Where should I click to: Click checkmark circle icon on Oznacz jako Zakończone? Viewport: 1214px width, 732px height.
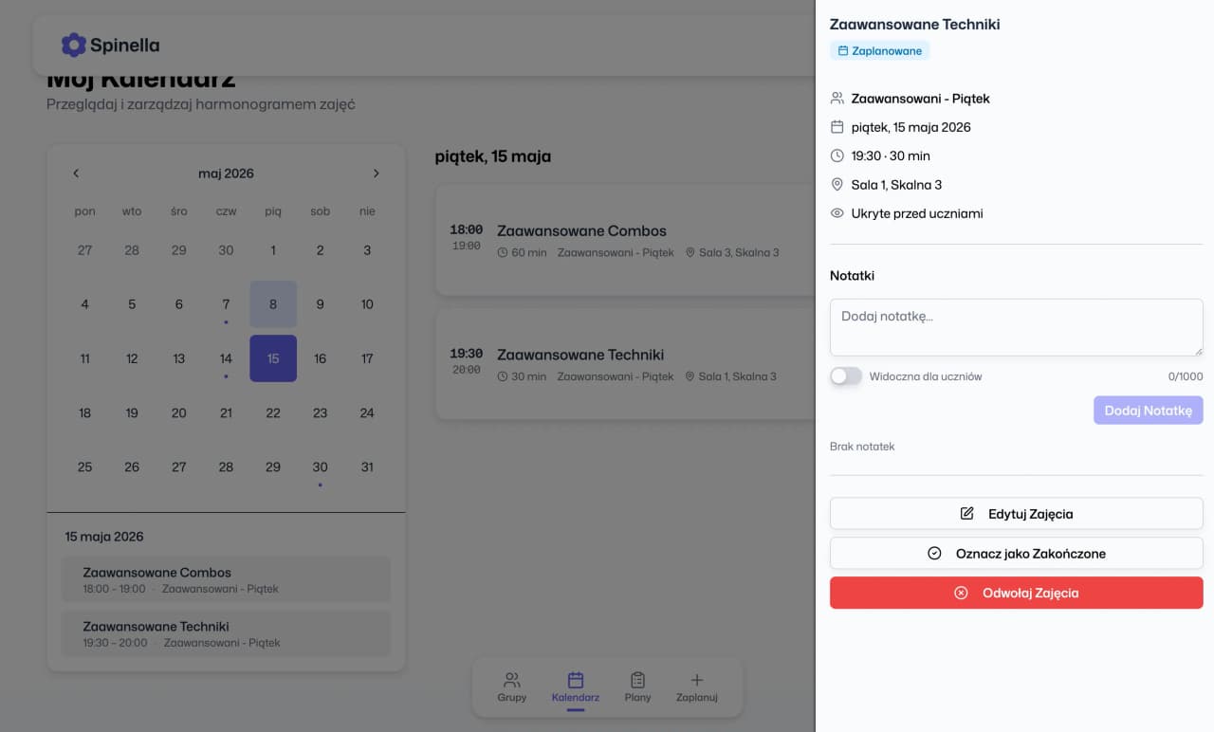tap(934, 554)
